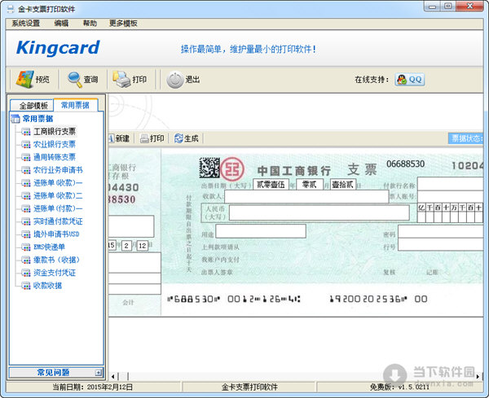Click the day field 壹拾贰
Image resolution: width=489 pixels, height=398 pixels.
(x=343, y=185)
